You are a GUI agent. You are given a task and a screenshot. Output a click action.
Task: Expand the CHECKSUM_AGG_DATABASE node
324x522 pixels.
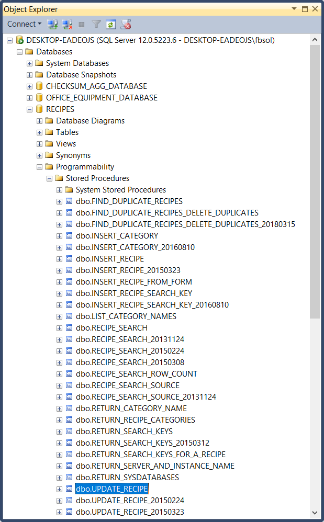30,86
